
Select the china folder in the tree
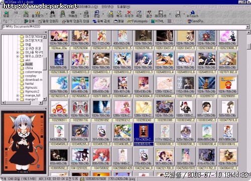(x=29, y=68)
